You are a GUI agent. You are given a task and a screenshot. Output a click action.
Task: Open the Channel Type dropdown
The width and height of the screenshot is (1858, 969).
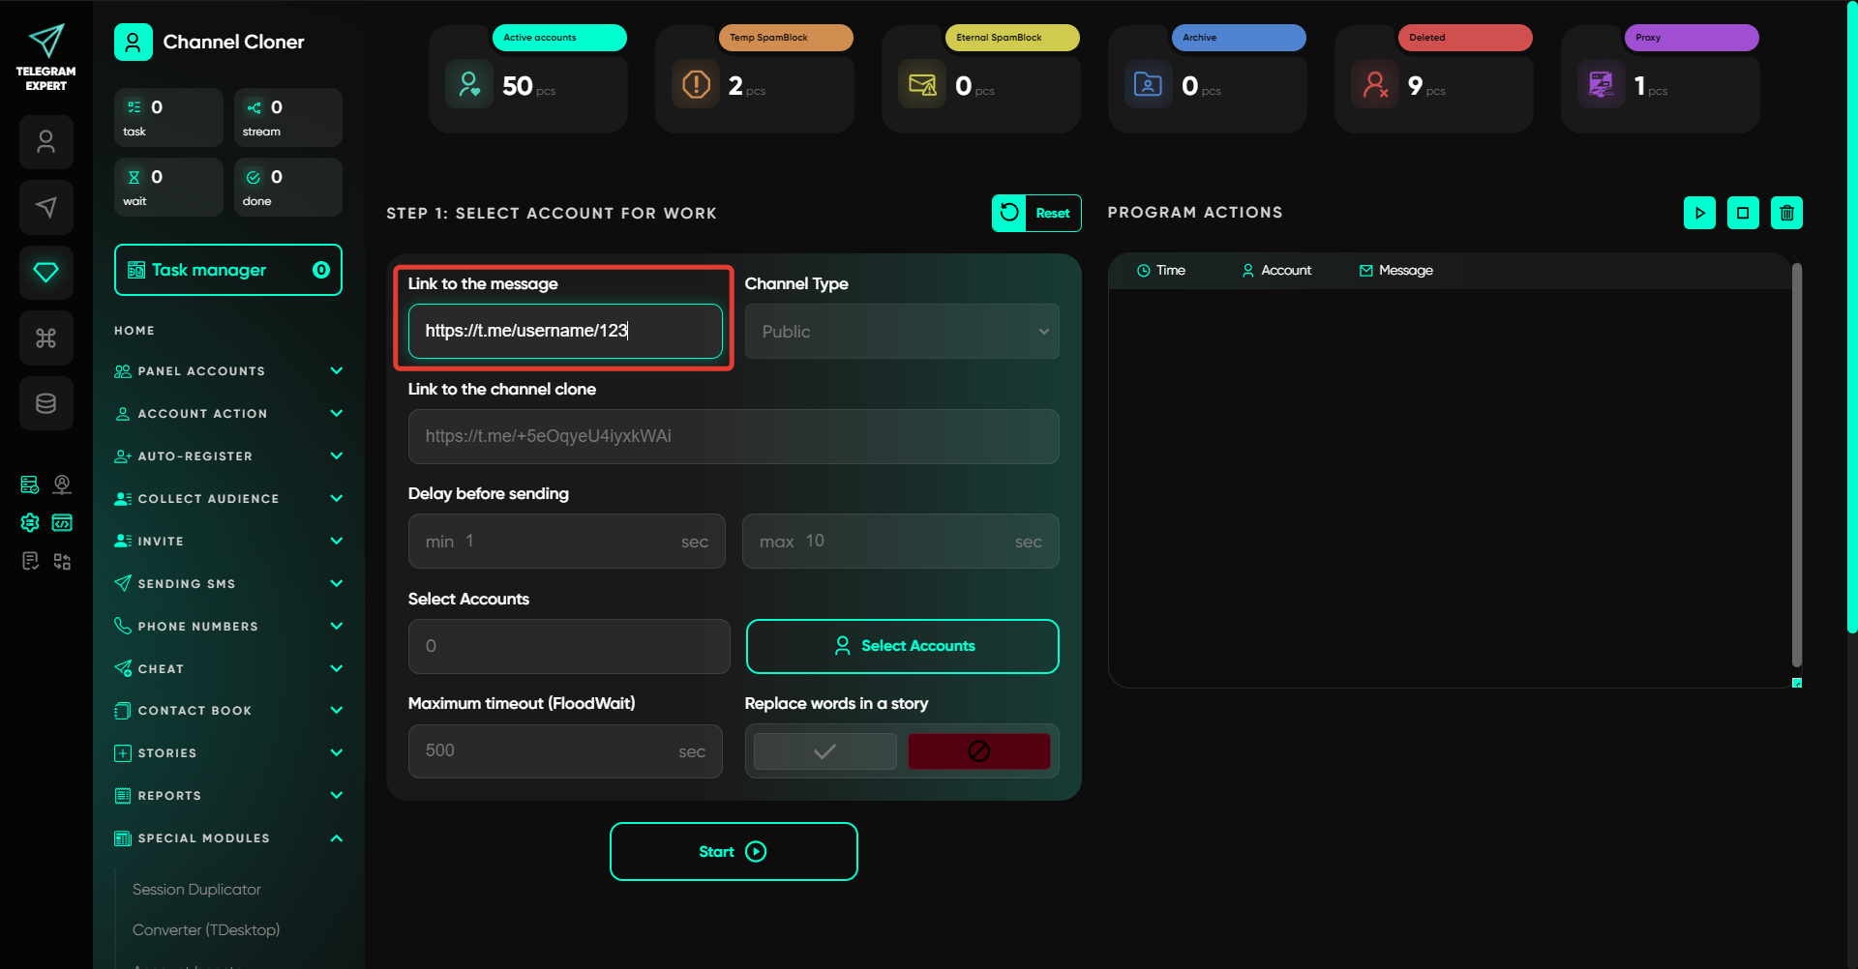901,332
